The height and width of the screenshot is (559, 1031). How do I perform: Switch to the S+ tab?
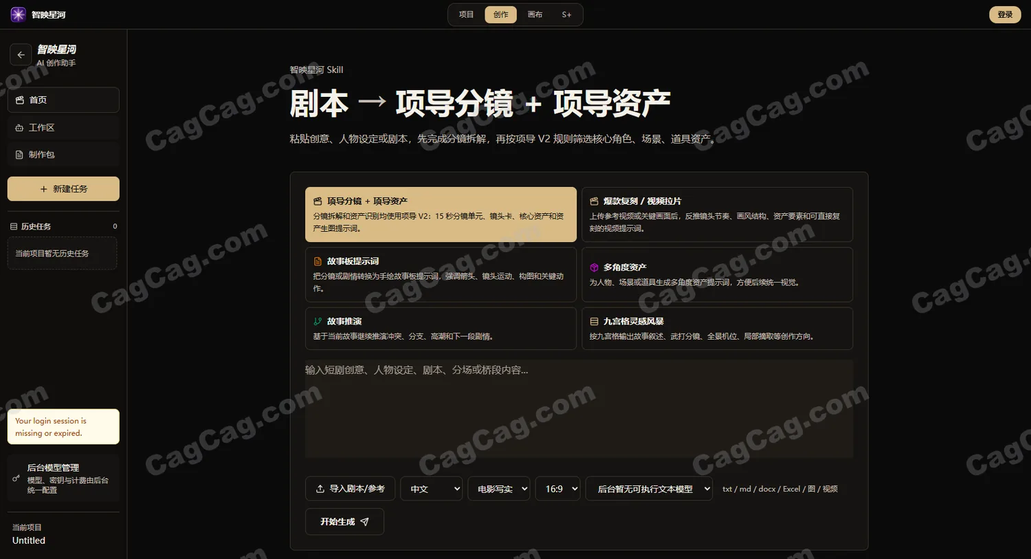[566, 14]
